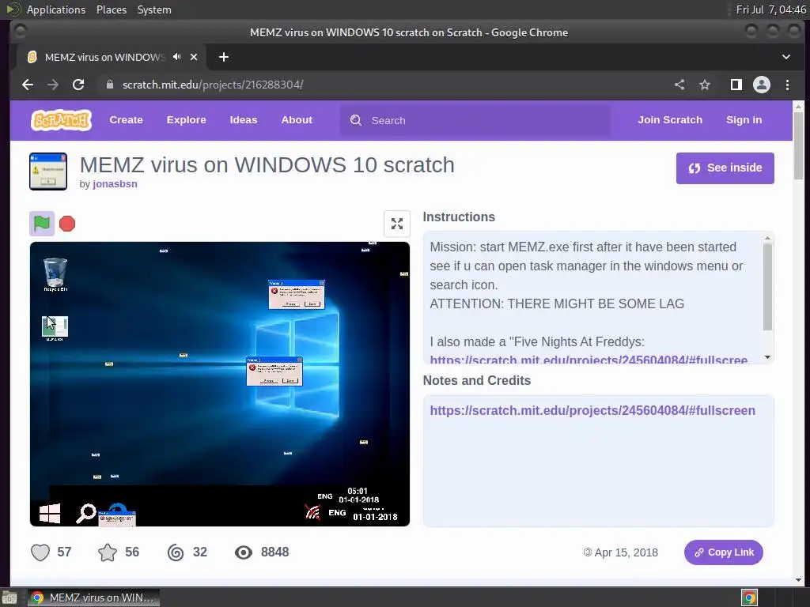Click the Scratch logo
810x607 pixels.
click(61, 120)
